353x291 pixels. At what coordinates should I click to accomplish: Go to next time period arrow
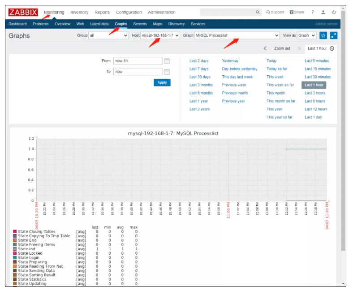pos(299,48)
